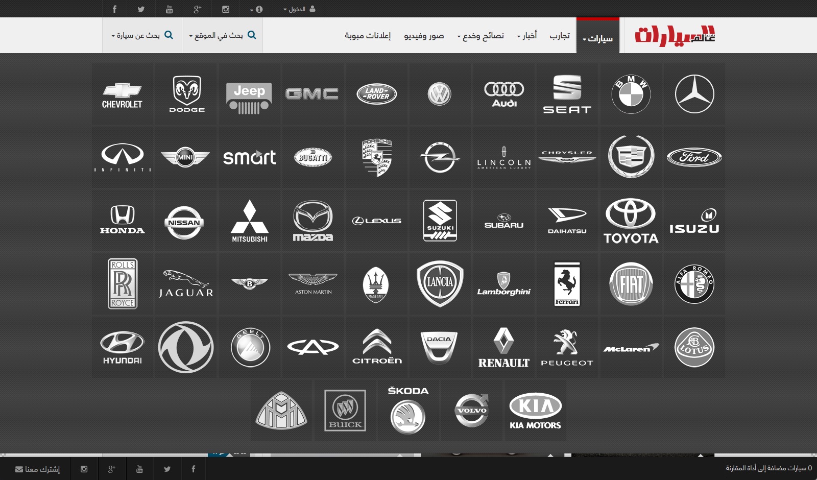
Task: Click the إعلانات مبوبة classifieds link
Action: [x=368, y=35]
